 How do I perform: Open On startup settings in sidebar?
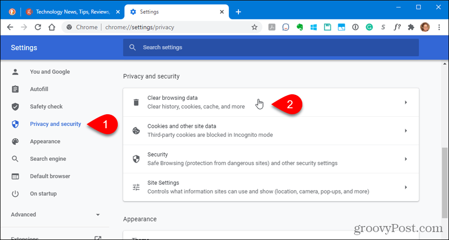(x=43, y=194)
